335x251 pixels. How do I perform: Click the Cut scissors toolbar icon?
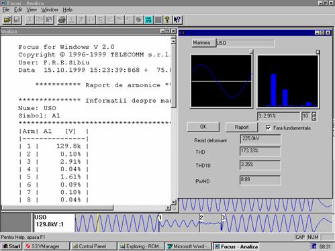[x=30, y=20]
